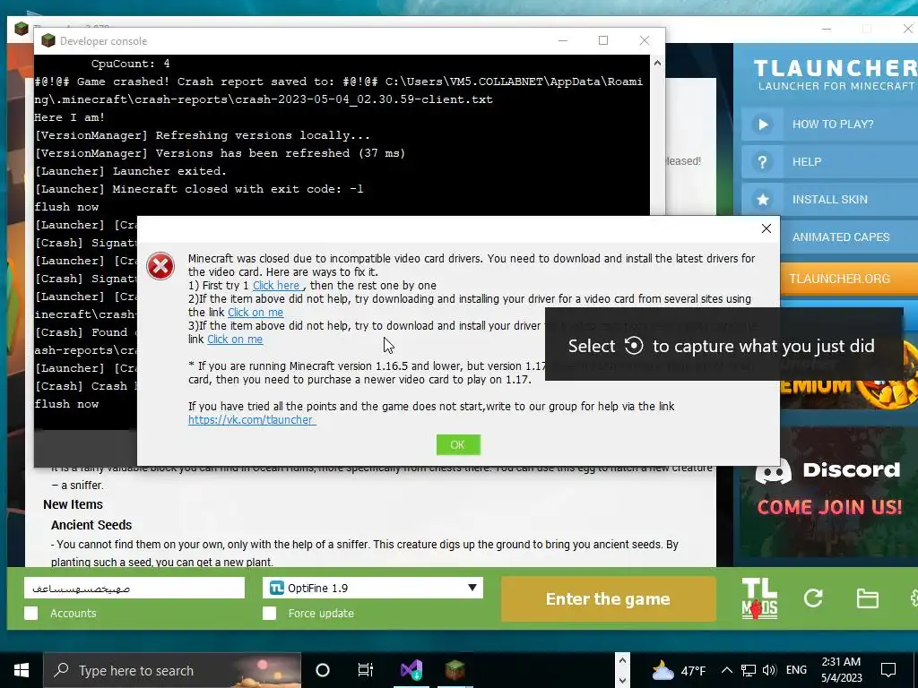
Task: Open the 'Click on me' link in step 3
Action: (235, 340)
